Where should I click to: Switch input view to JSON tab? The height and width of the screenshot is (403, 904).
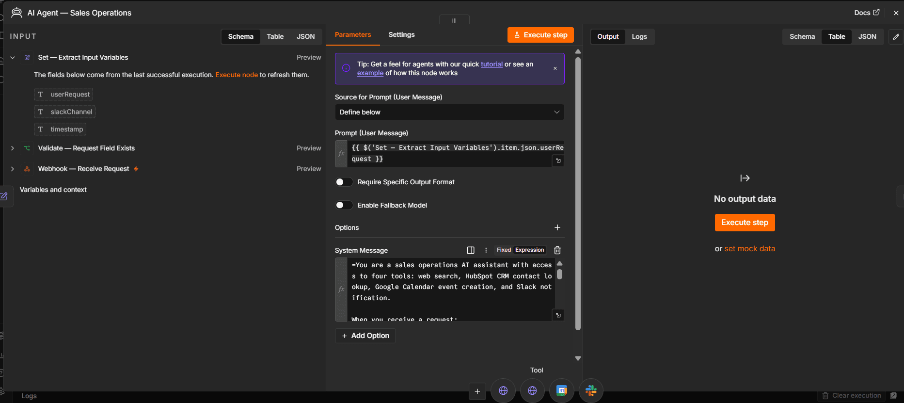point(305,36)
